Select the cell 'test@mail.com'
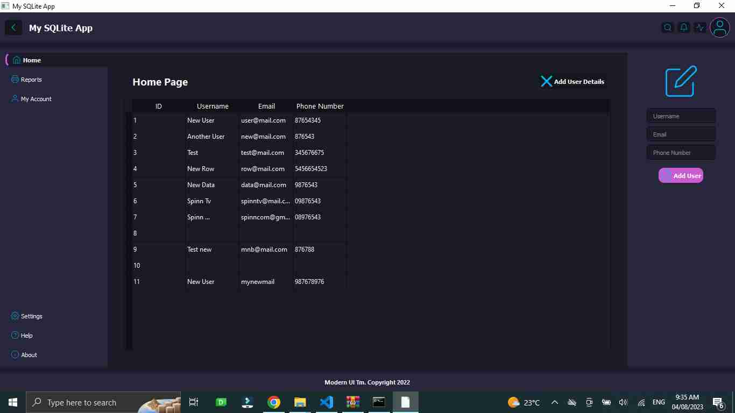The height and width of the screenshot is (413, 735). 266,153
